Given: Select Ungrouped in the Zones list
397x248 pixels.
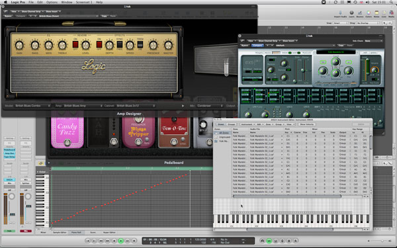Looking at the screenshot, I should pyautogui.click(x=224, y=137).
